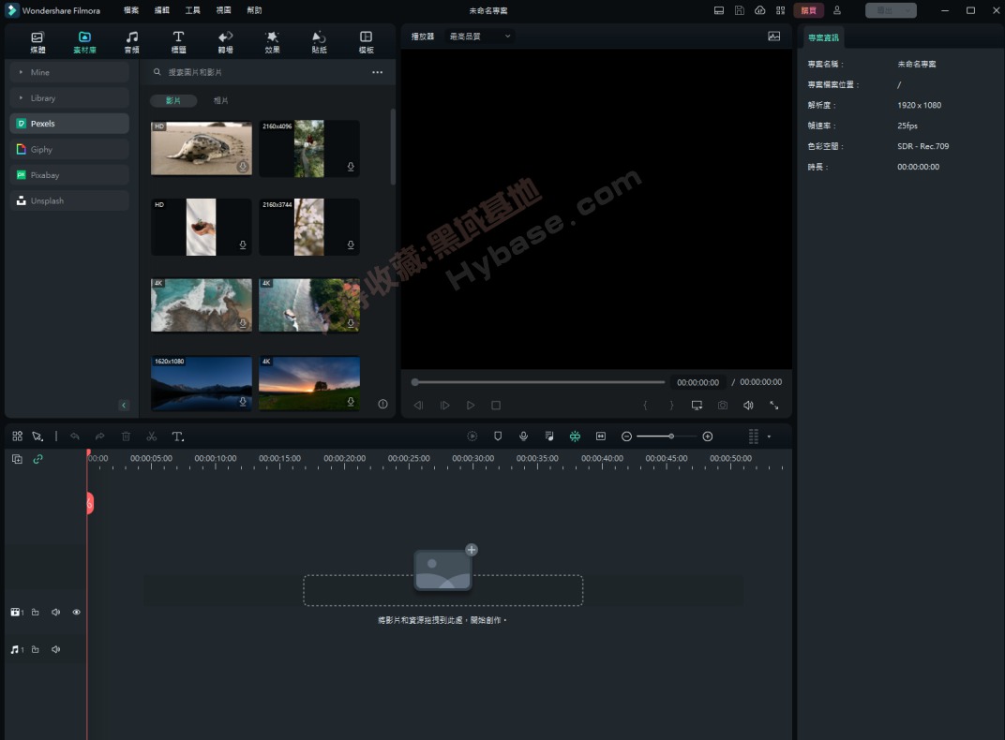This screenshot has width=1005, height=740.
Task: Open the View menu
Action: 223,10
